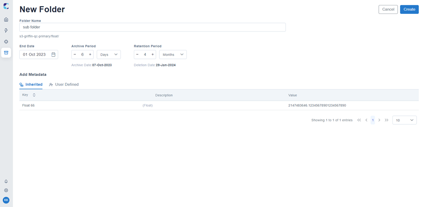Increase Retention Period with plus
Viewport: 422px width, 207px height.
click(153, 54)
